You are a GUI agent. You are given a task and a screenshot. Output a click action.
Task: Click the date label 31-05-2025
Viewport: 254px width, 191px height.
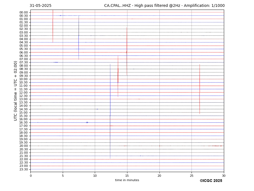(x=41, y=6)
